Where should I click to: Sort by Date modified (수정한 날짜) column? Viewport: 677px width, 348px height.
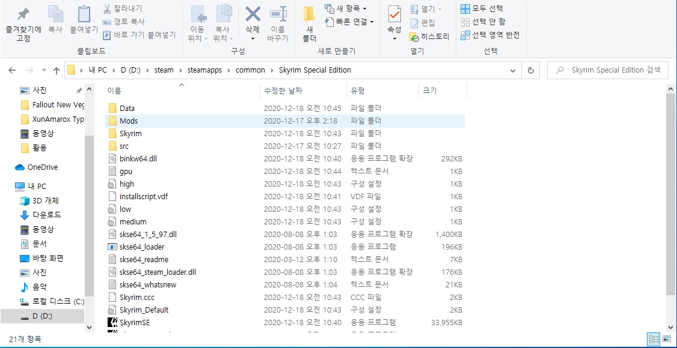point(283,91)
